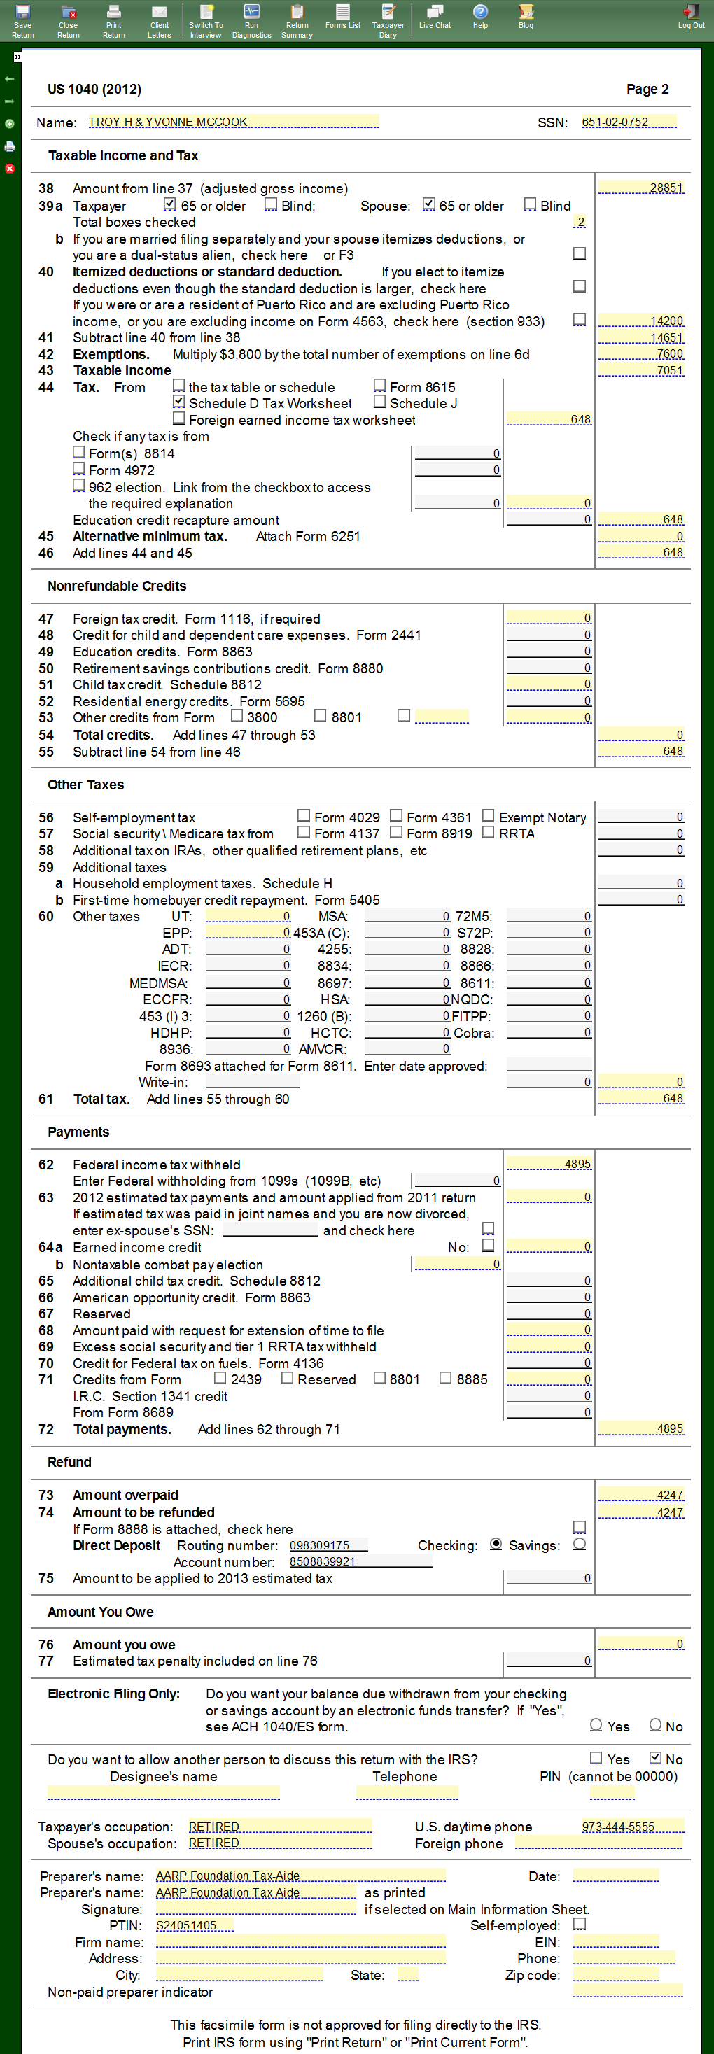Select the Savings radio button

tap(579, 1544)
